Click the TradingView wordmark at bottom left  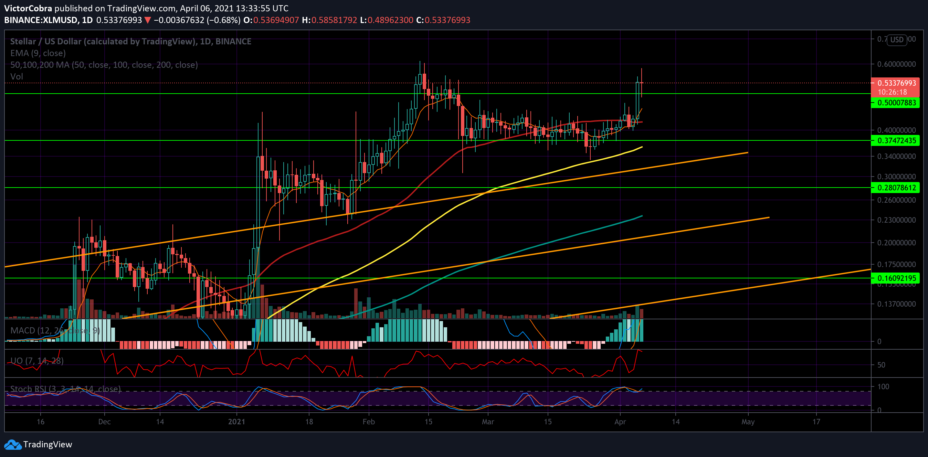coord(48,445)
